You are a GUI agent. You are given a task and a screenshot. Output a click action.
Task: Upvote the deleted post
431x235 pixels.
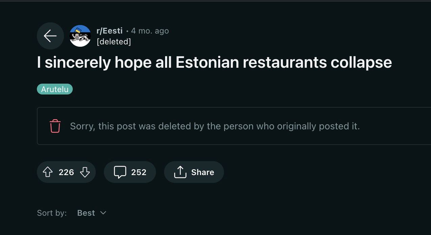point(48,172)
